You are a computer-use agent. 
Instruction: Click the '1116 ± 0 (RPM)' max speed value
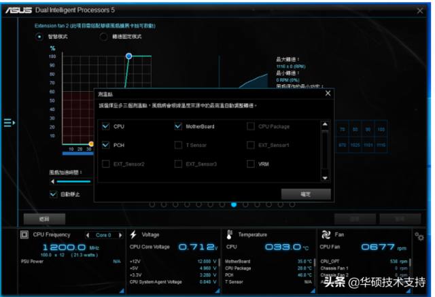click(291, 67)
